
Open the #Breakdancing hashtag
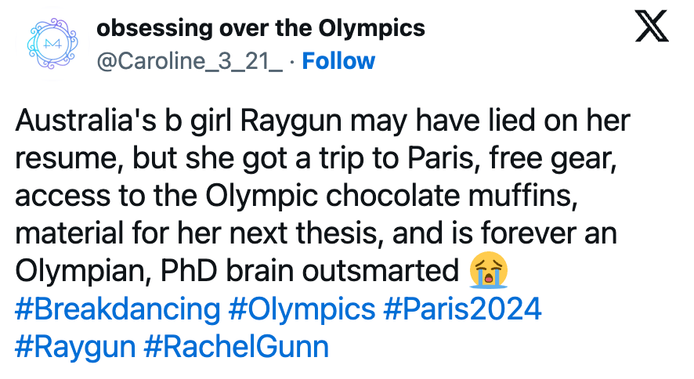[x=117, y=309]
